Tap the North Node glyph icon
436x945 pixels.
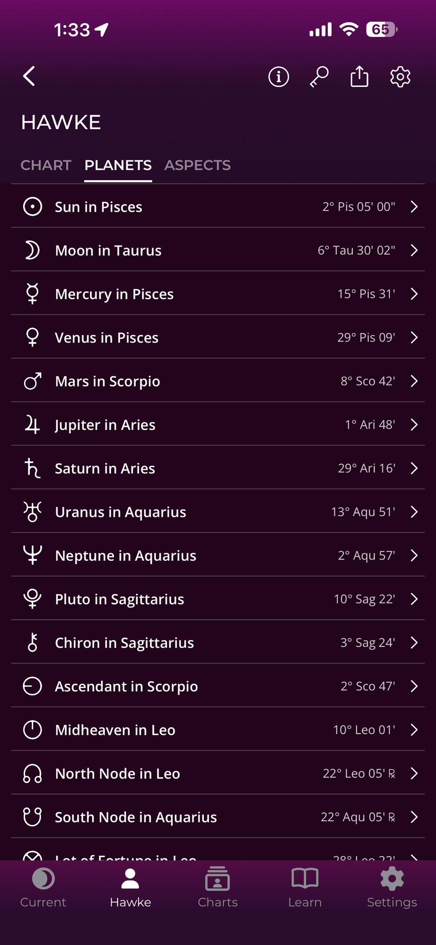pyautogui.click(x=33, y=773)
